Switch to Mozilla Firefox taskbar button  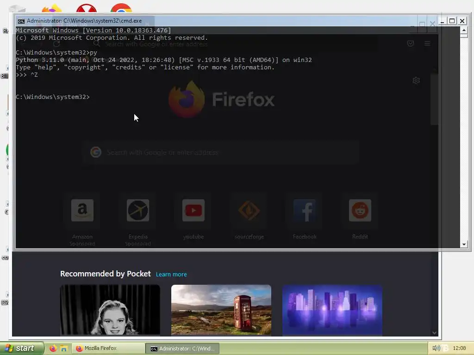click(107, 349)
